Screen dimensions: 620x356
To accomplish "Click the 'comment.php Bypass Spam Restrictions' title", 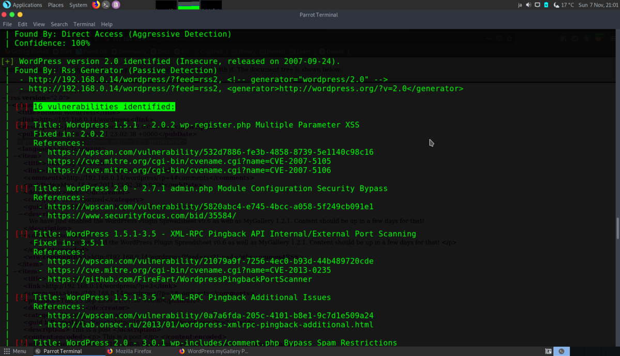I will [x=215, y=343].
